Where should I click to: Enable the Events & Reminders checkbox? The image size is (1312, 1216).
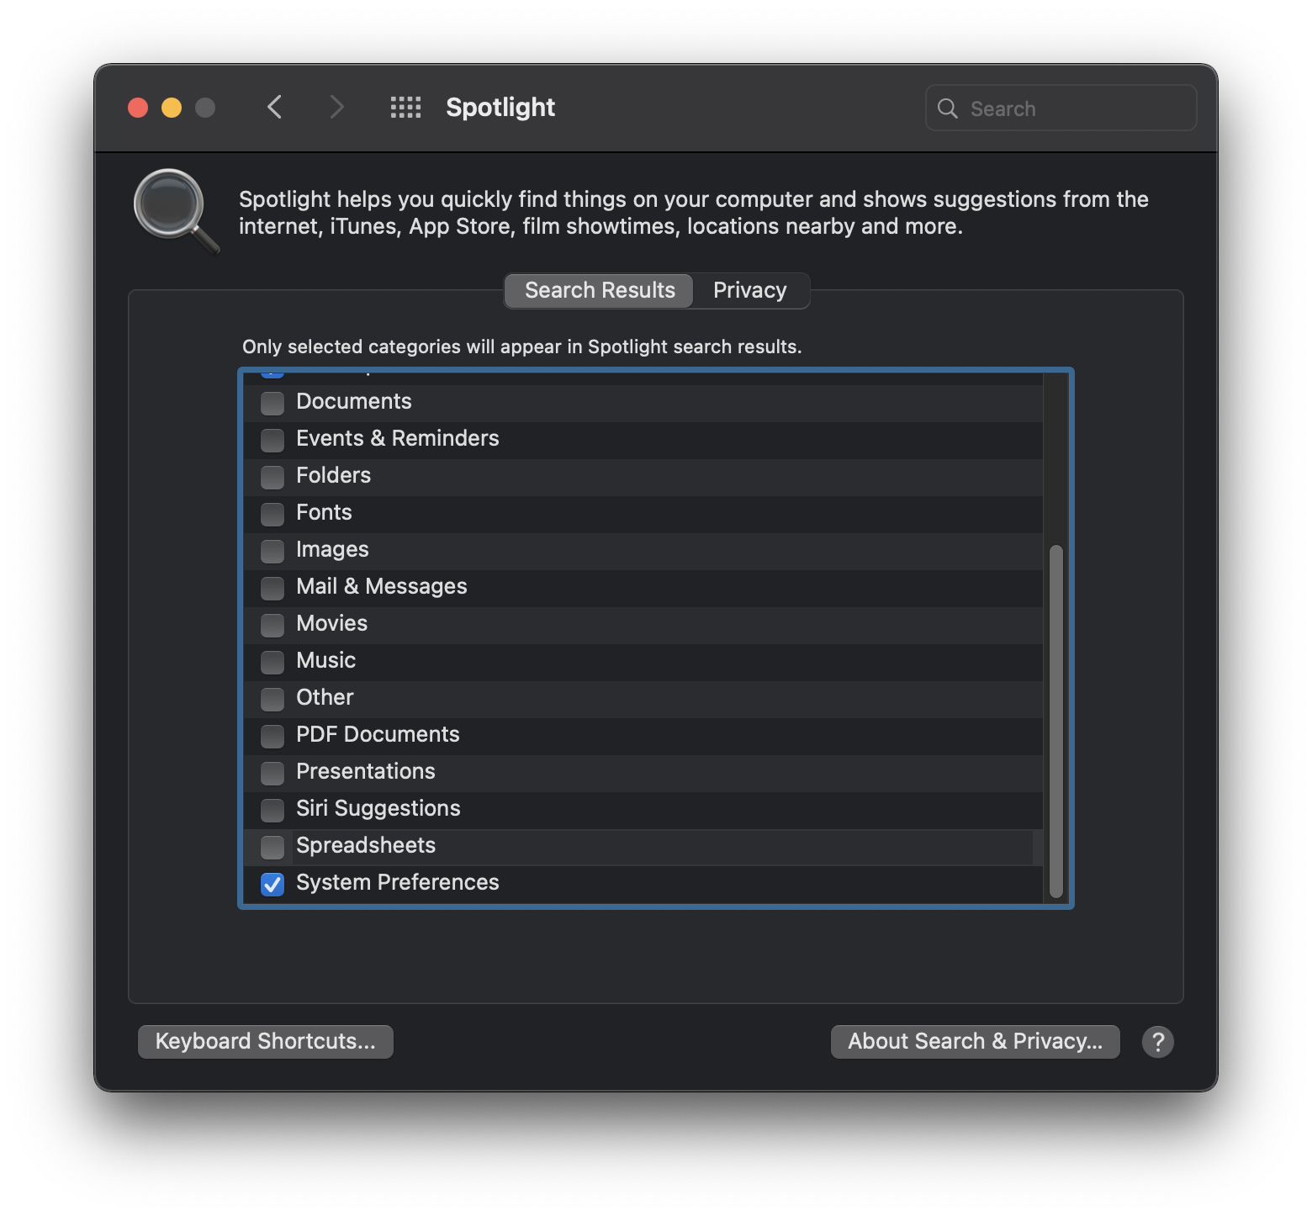point(272,440)
